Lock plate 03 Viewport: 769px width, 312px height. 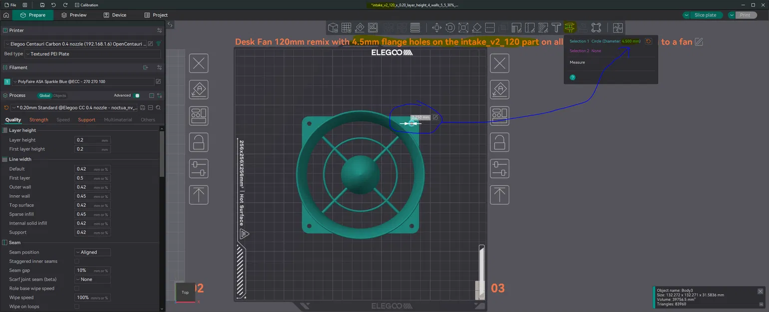pos(500,142)
